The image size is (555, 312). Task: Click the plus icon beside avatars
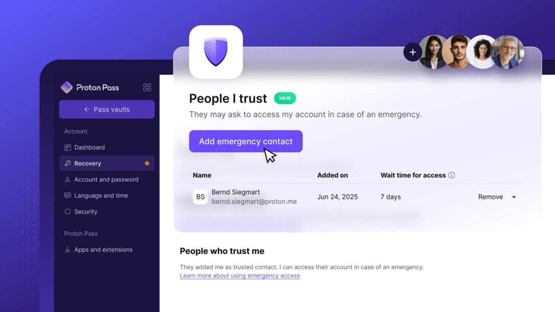[x=412, y=53]
